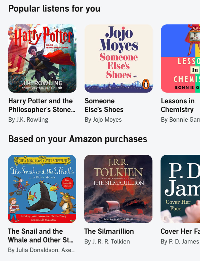Open the Lessons in Chemistry title link

pyautogui.click(x=178, y=105)
